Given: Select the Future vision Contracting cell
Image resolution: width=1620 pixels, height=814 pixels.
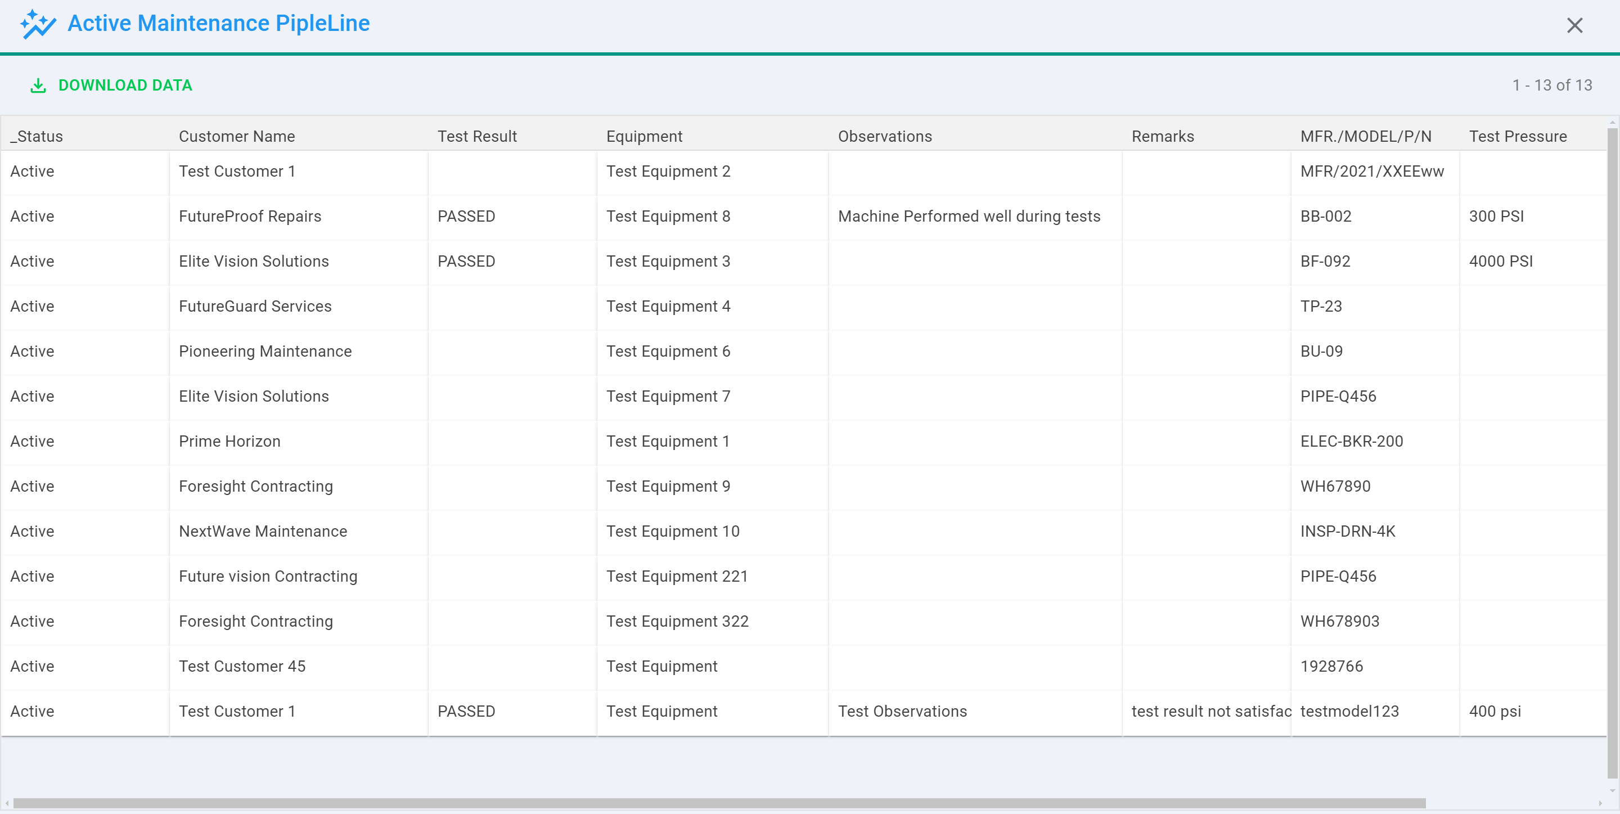Looking at the screenshot, I should point(299,576).
